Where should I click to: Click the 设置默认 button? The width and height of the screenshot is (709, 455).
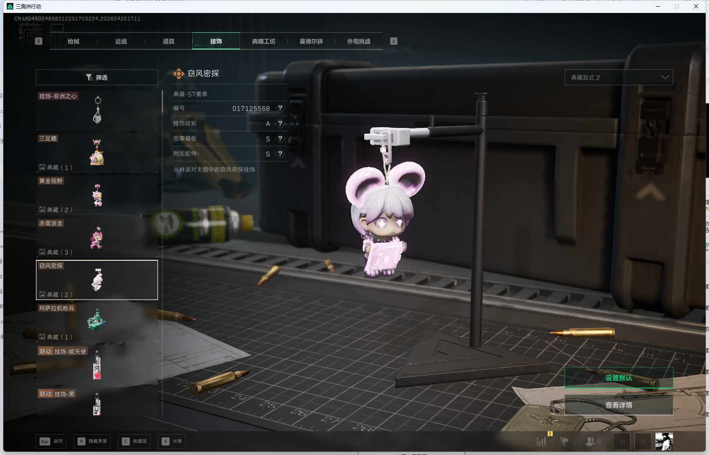pyautogui.click(x=619, y=378)
